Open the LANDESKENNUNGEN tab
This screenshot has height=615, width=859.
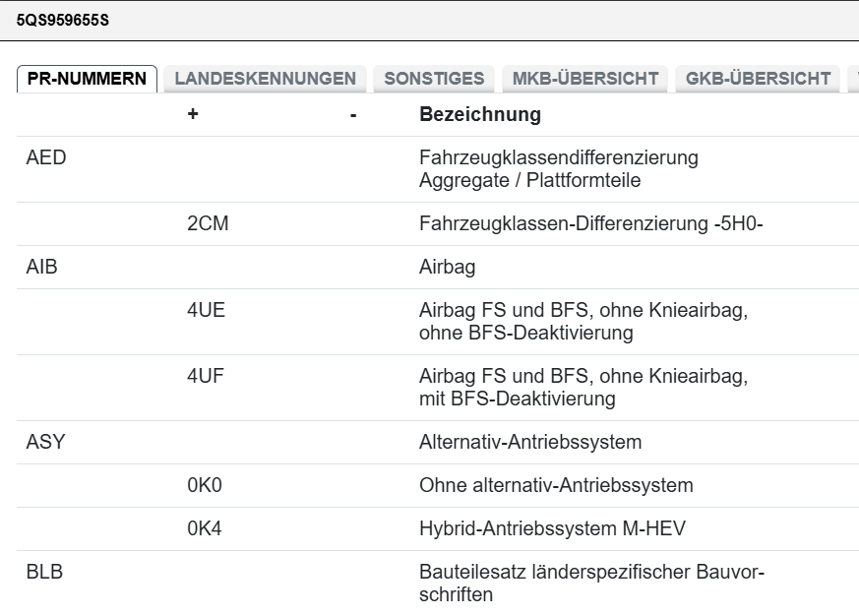(x=265, y=79)
